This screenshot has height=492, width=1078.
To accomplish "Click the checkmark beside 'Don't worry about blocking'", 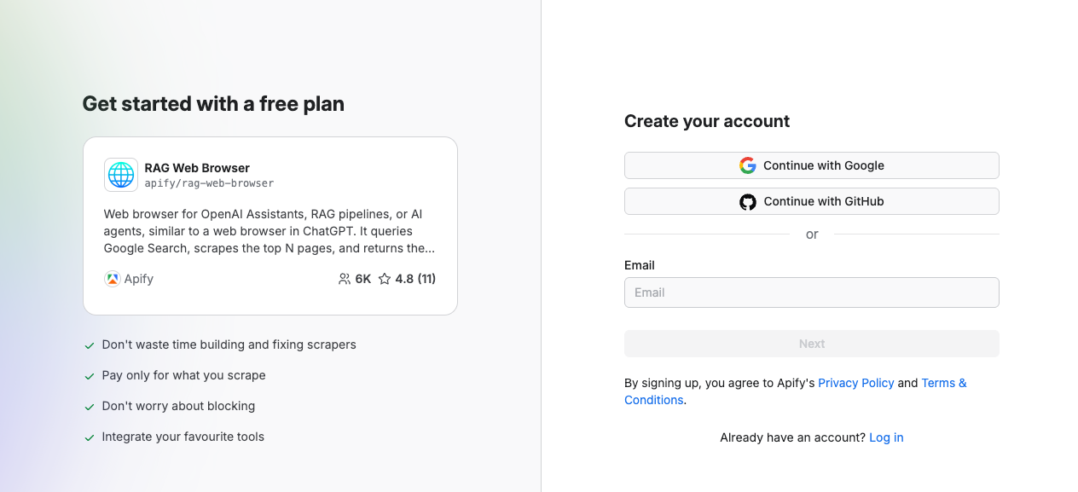I will click(x=89, y=406).
